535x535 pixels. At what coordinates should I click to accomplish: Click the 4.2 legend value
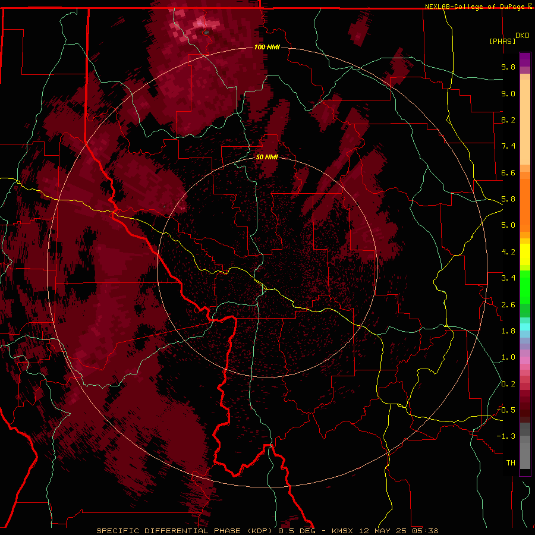click(508, 252)
